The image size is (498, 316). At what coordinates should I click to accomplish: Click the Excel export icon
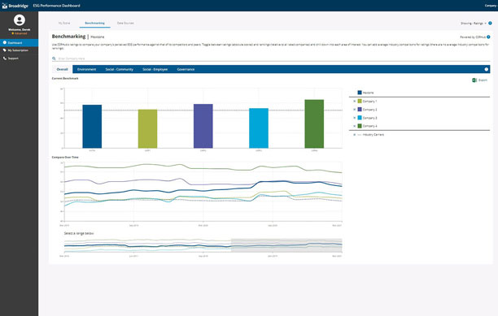474,80
